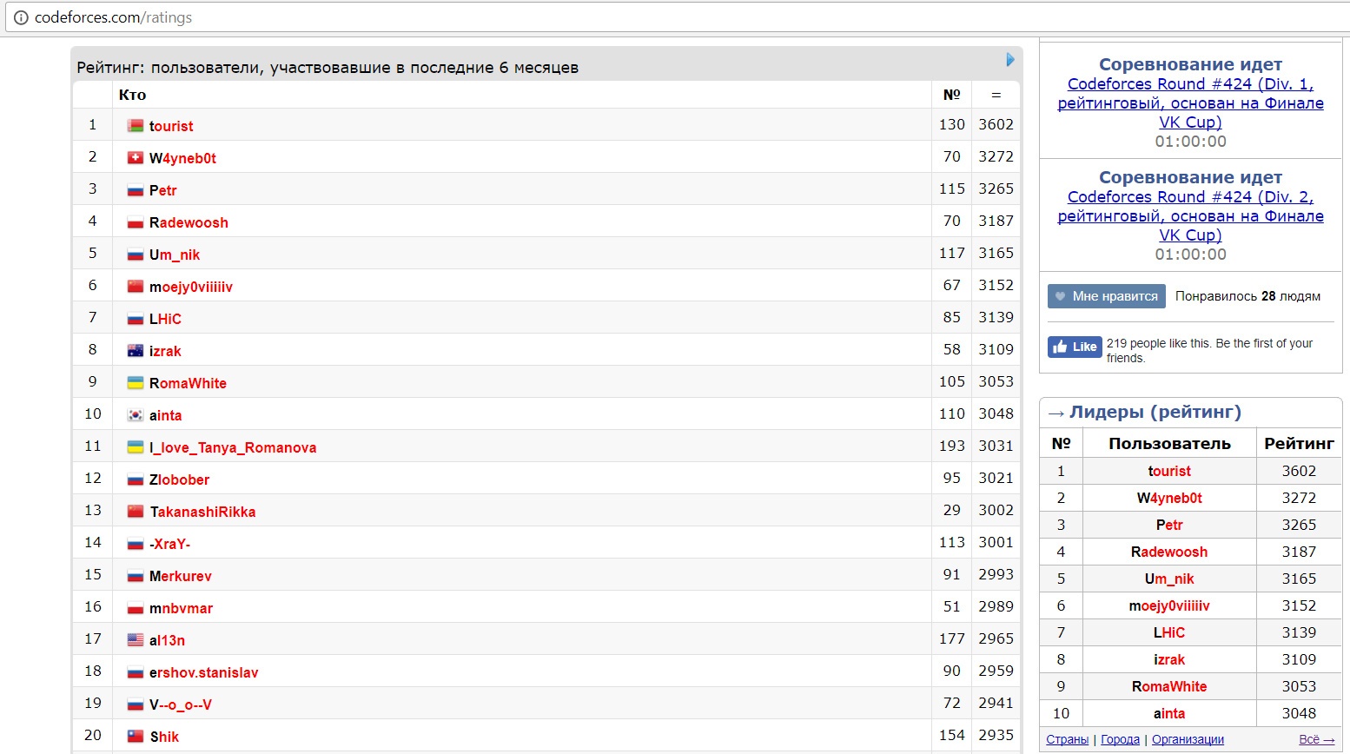Click the Facebook Like button
This screenshot has width=1350, height=754.
coord(1075,347)
